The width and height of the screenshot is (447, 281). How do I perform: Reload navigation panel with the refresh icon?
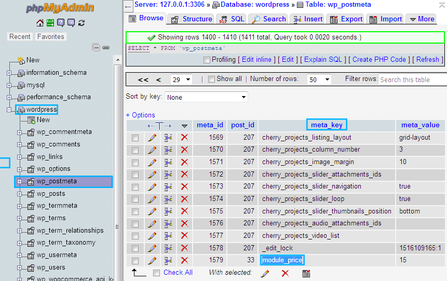(x=82, y=23)
